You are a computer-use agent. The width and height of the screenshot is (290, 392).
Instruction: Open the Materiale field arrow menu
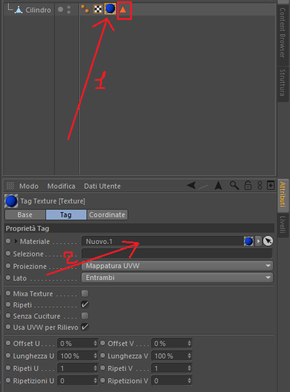coord(258,241)
